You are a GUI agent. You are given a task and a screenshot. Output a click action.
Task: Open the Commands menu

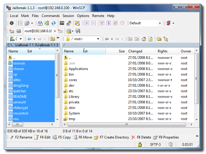(x=50, y=16)
